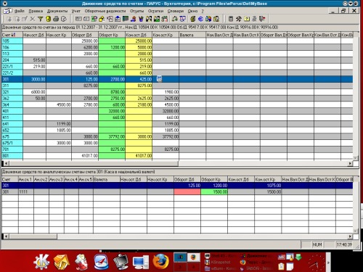Click the small document icon in row 301

coord(159,79)
